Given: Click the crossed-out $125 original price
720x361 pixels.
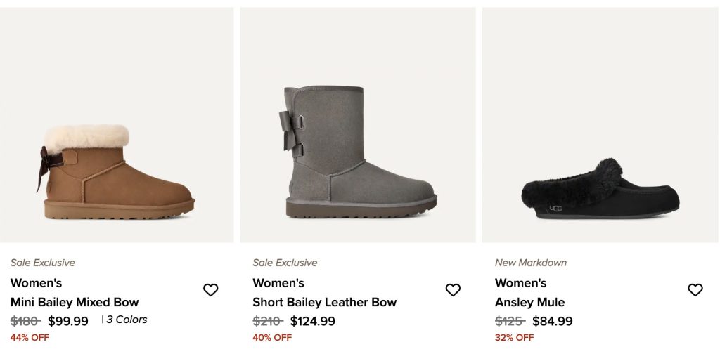Looking at the screenshot, I should (510, 321).
